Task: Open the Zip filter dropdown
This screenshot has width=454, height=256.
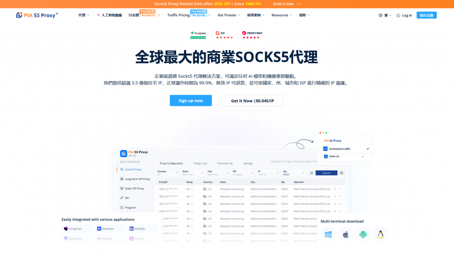Action: (294, 173)
